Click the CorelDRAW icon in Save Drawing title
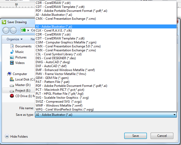This screenshot has width=181, height=145. tap(4, 22)
